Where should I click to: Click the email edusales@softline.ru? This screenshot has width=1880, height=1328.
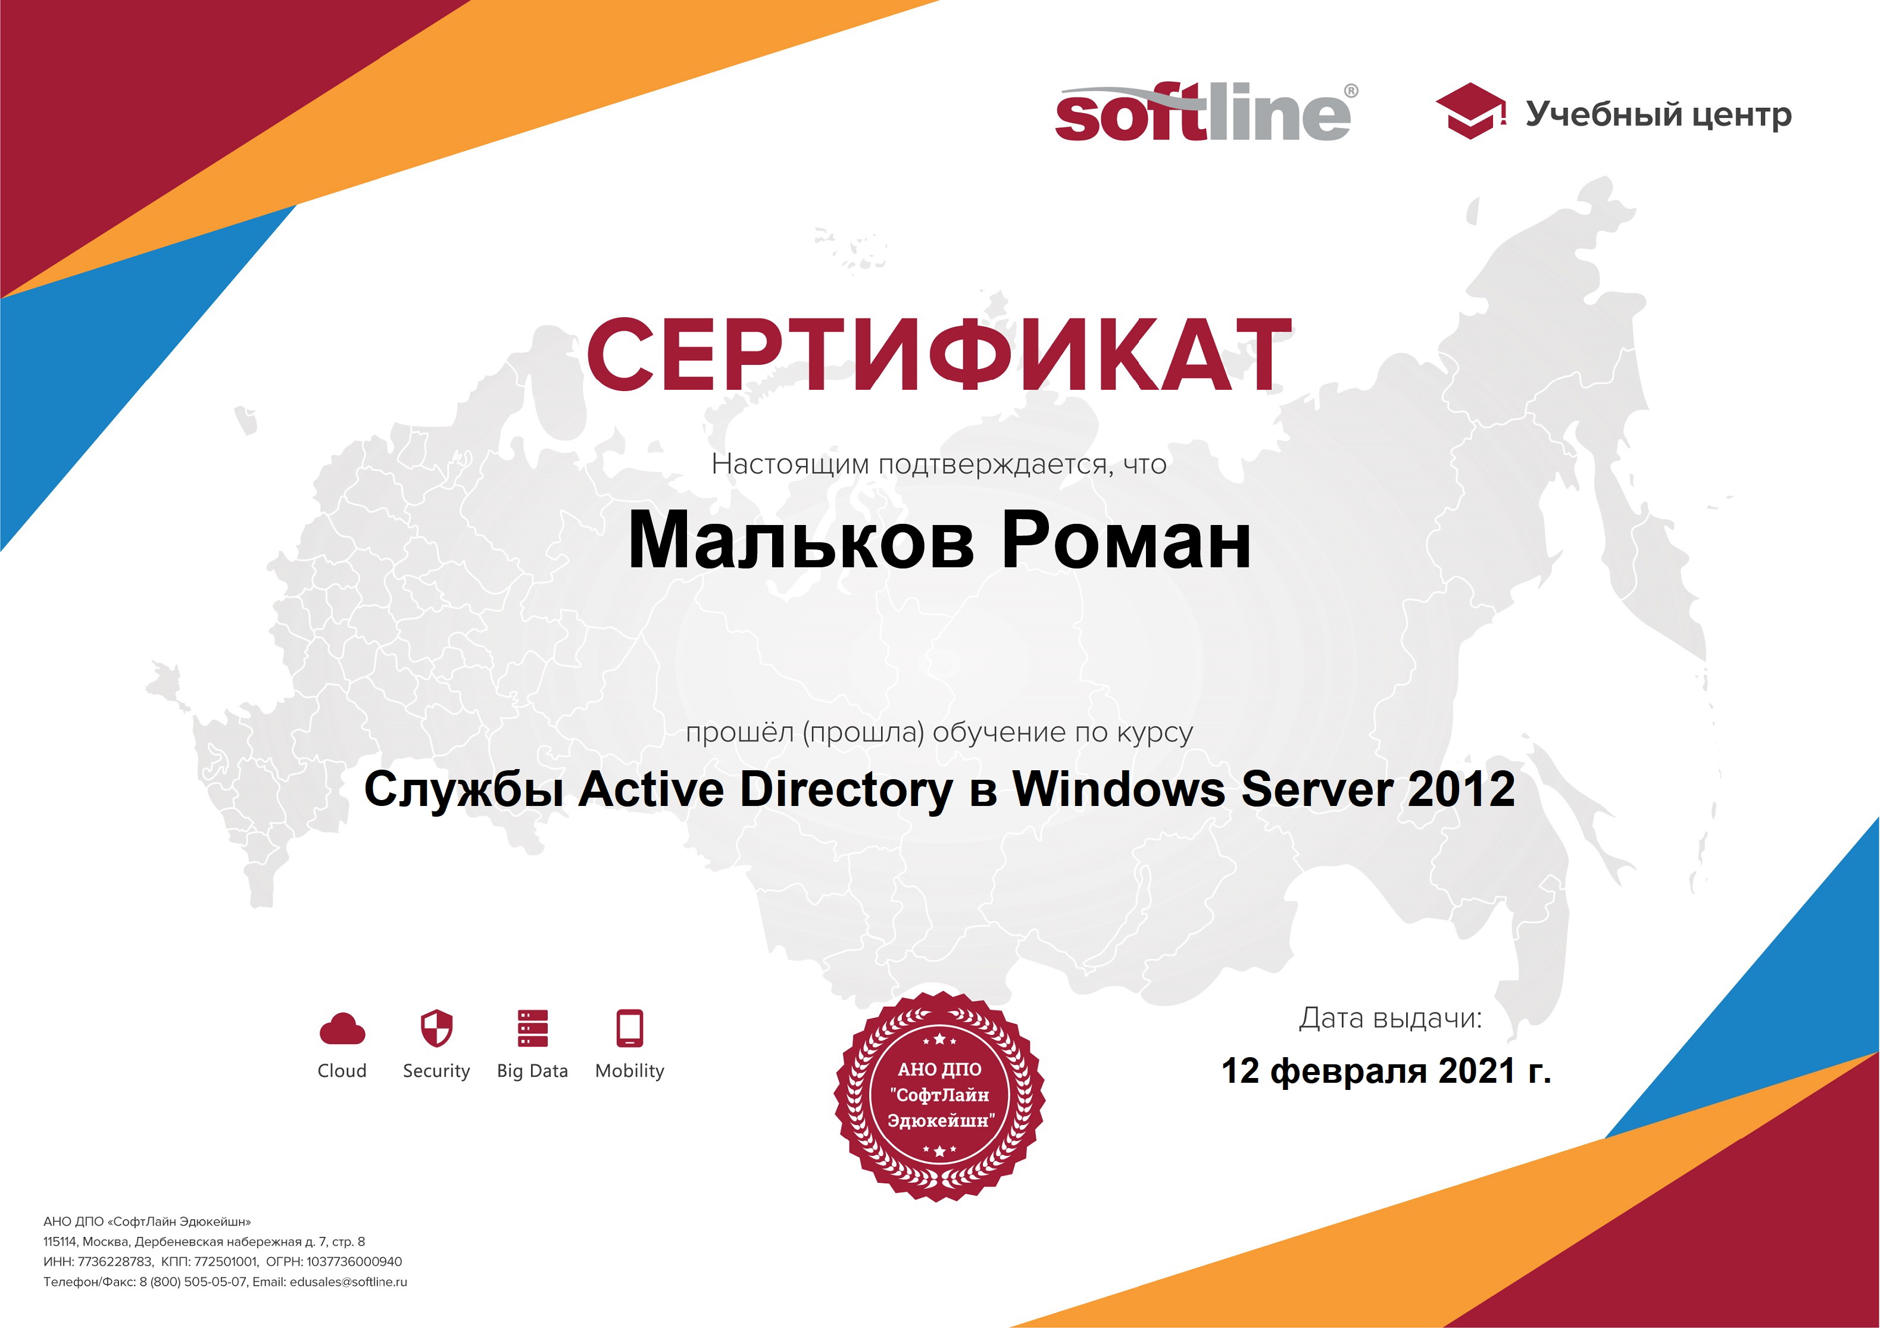coord(348,1282)
